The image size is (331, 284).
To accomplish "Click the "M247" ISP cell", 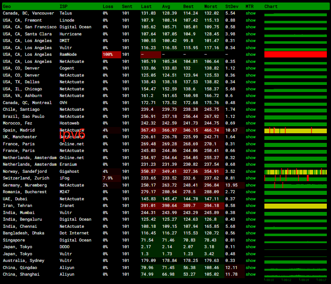I will click(x=65, y=192).
